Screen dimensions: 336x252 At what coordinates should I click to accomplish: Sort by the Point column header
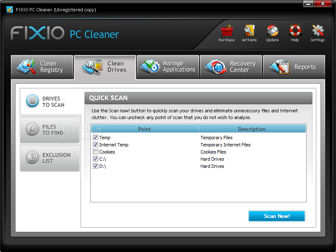click(144, 129)
